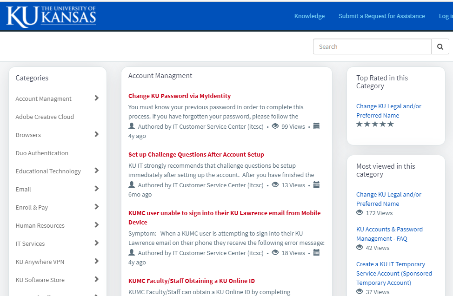453x296 pixels.
Task: Click eye icon beside 13 Views
Action: (x=275, y=184)
